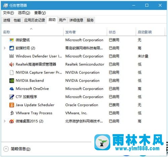The height and width of the screenshot is (157, 168).
Task: Expand the 软媒时间 (2) startup group
Action: click(4, 48)
